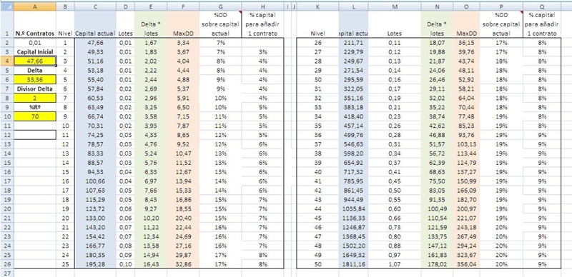Viewport: 572px width, 277px height.
Task: Select column L header
Action: [353, 6]
